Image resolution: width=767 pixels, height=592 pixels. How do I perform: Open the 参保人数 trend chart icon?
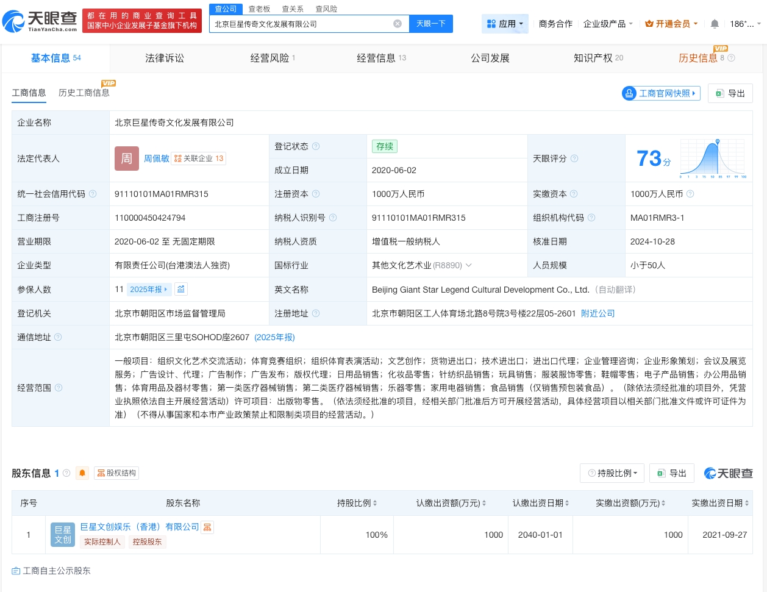[181, 289]
